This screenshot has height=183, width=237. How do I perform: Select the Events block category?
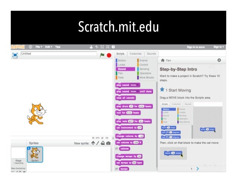142,61
